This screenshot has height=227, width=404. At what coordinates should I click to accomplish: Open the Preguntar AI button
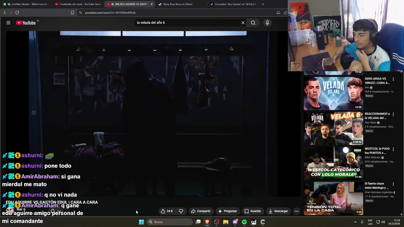point(227,211)
